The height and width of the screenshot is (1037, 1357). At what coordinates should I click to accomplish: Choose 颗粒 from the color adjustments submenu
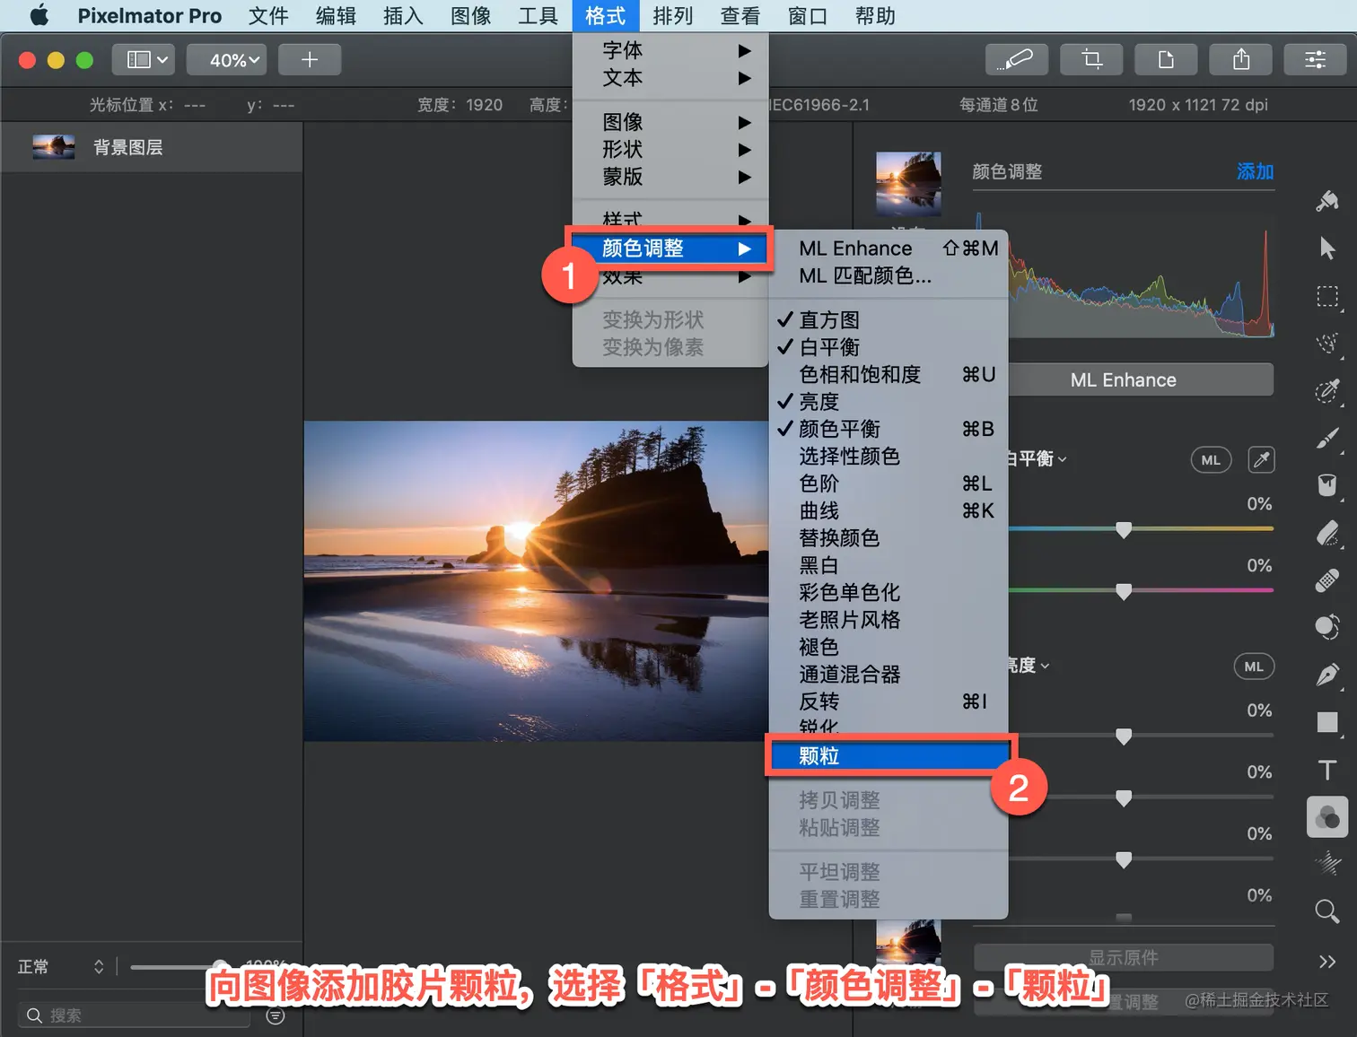click(x=889, y=756)
